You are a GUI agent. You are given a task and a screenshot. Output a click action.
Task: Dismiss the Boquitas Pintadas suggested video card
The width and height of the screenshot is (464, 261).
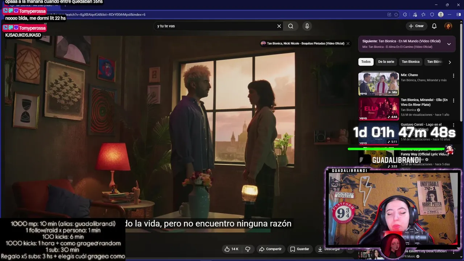point(348,43)
